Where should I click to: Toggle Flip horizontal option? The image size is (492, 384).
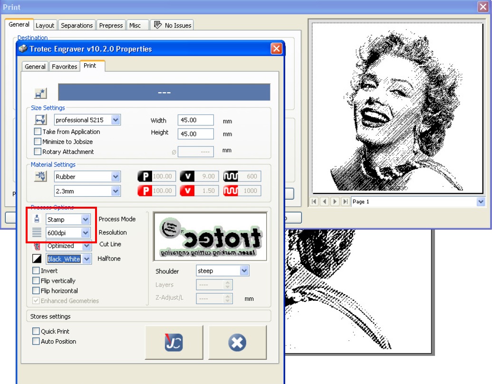pos(36,291)
